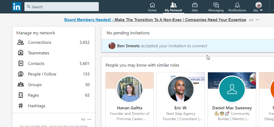Select the My Network tab

pyautogui.click(x=173, y=7)
